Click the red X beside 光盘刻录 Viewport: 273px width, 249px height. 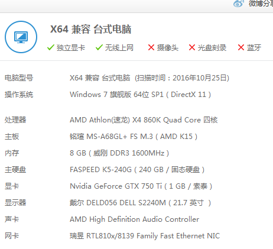pyautogui.click(x=192, y=47)
